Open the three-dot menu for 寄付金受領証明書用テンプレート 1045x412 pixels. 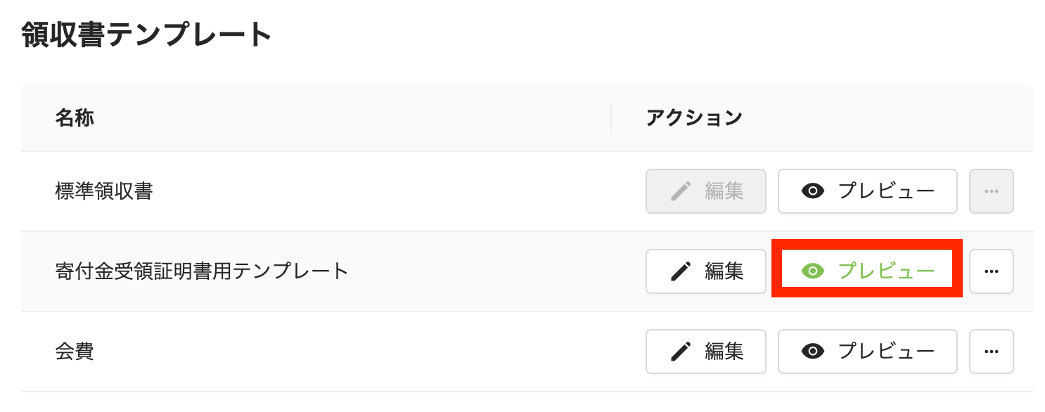click(x=992, y=271)
